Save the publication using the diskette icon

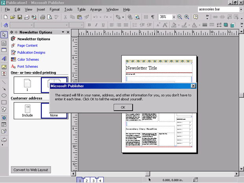click(20, 17)
